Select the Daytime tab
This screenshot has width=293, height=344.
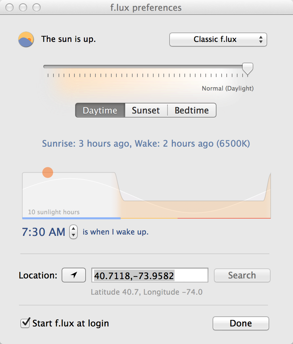[100, 110]
